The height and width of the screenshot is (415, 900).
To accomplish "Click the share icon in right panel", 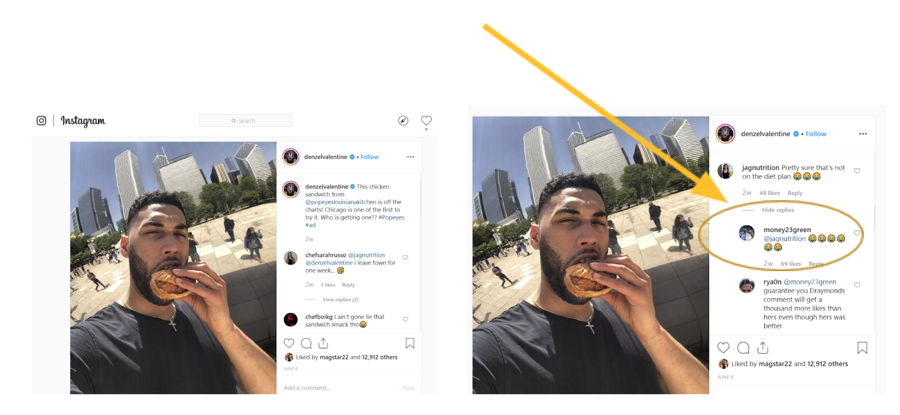I will [763, 348].
